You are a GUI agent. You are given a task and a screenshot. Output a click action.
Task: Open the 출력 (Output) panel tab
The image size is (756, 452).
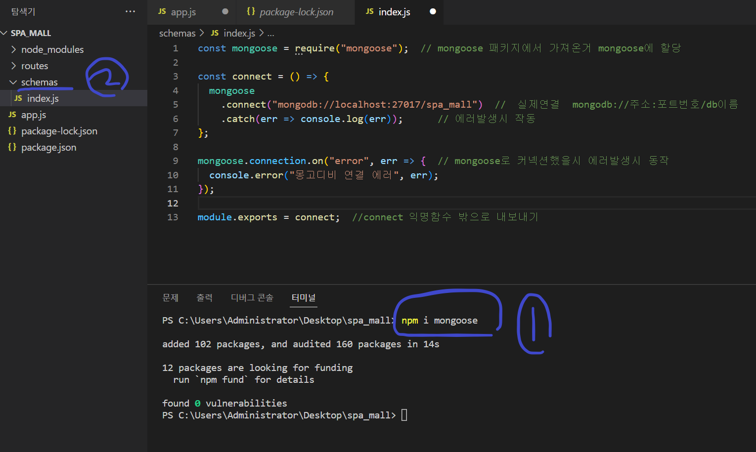204,297
